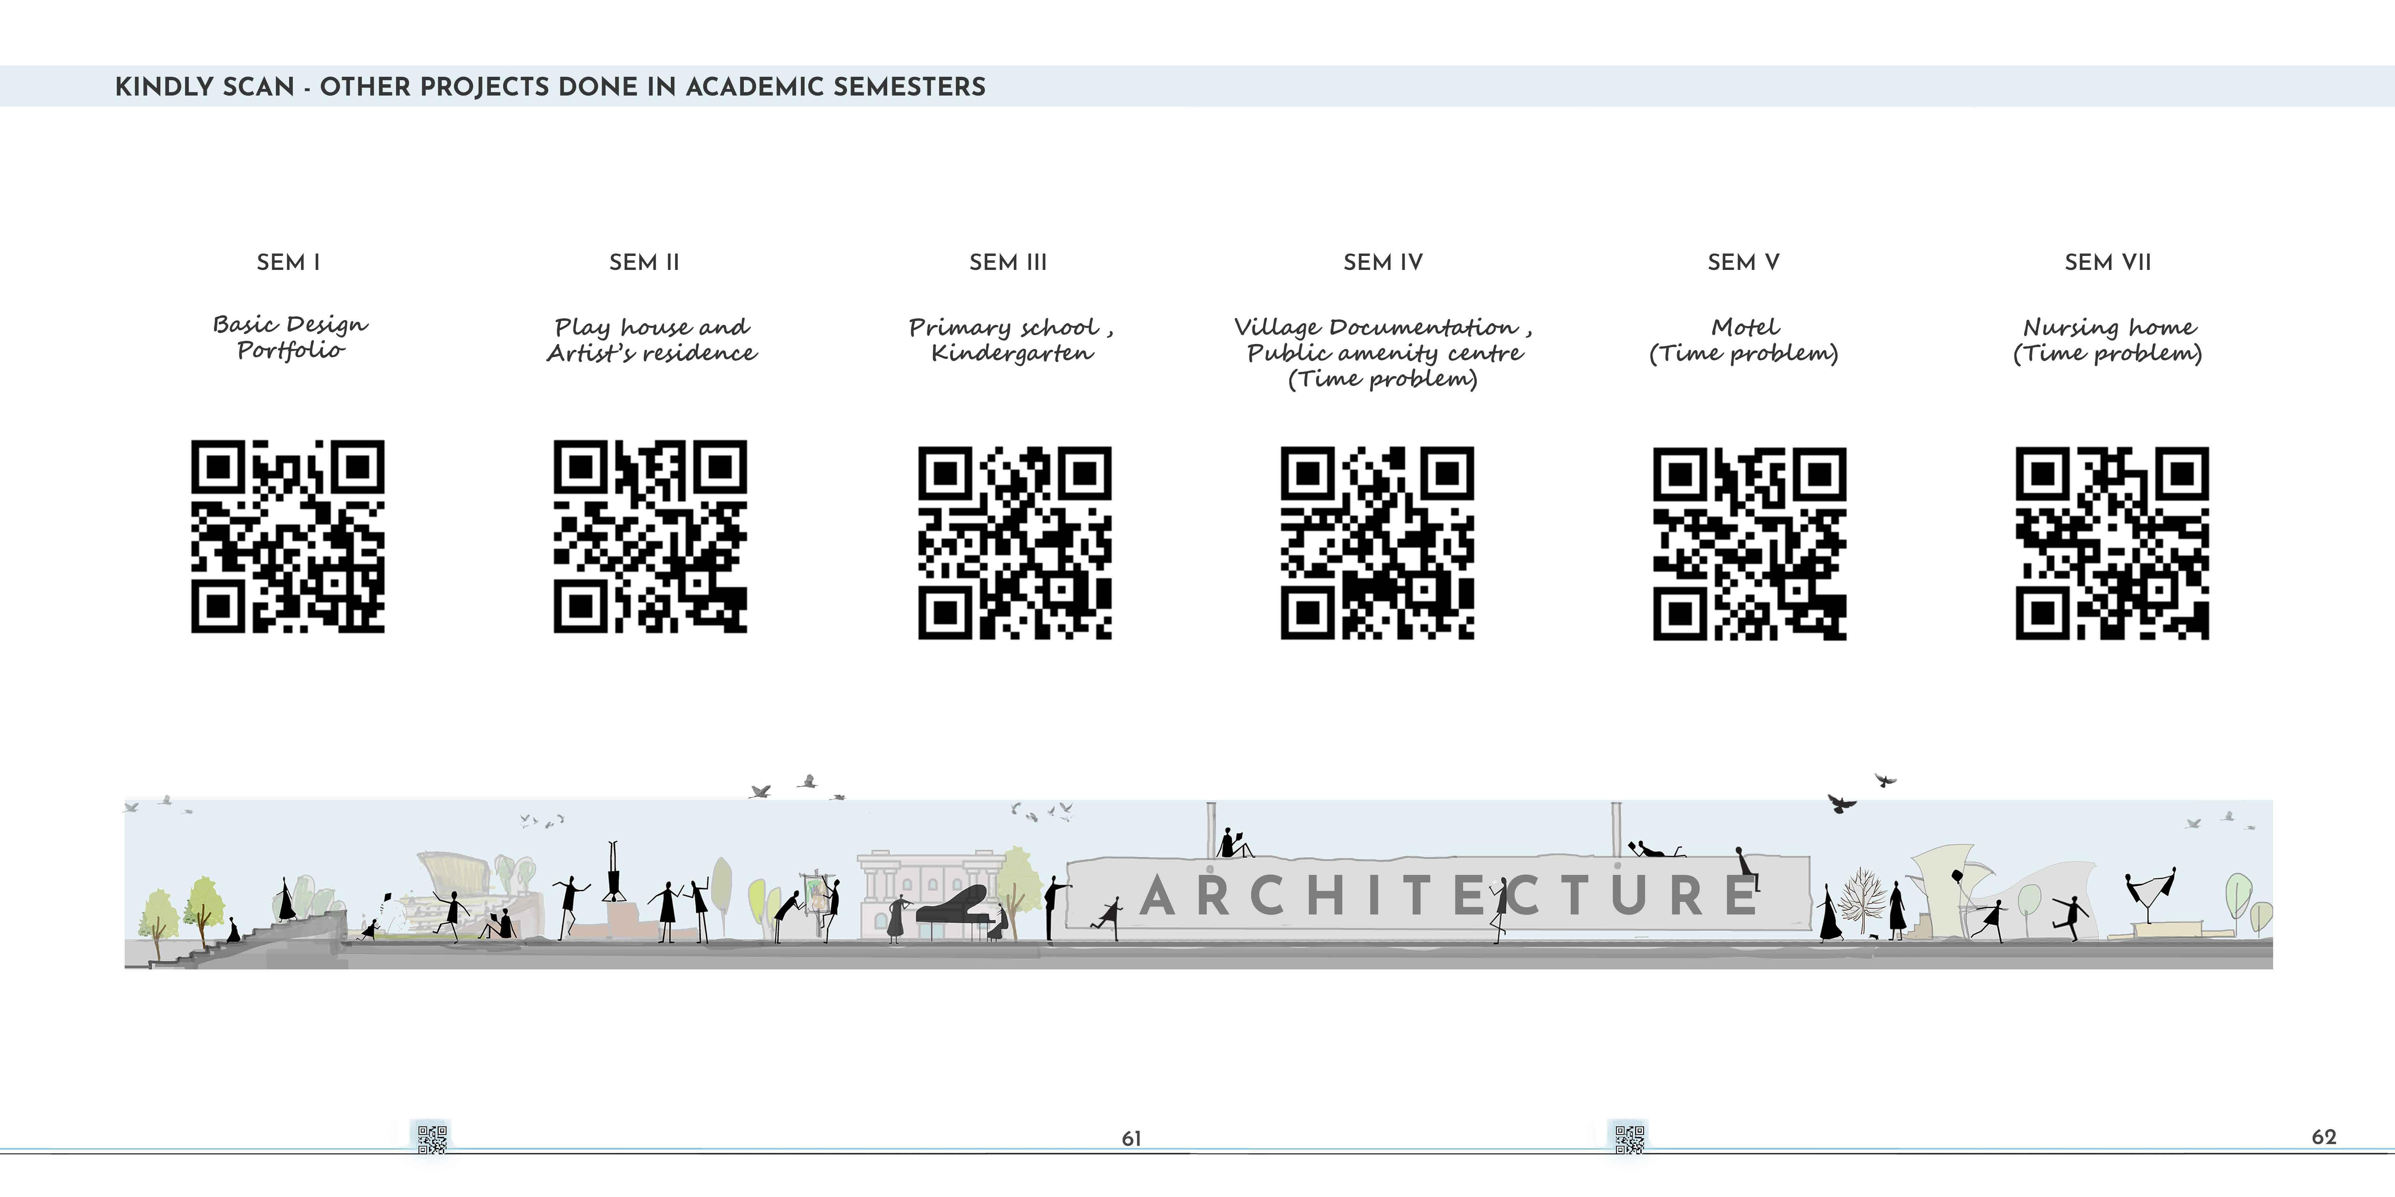
Task: Select the Primary school, Kindergarten caption
Action: click(1011, 339)
